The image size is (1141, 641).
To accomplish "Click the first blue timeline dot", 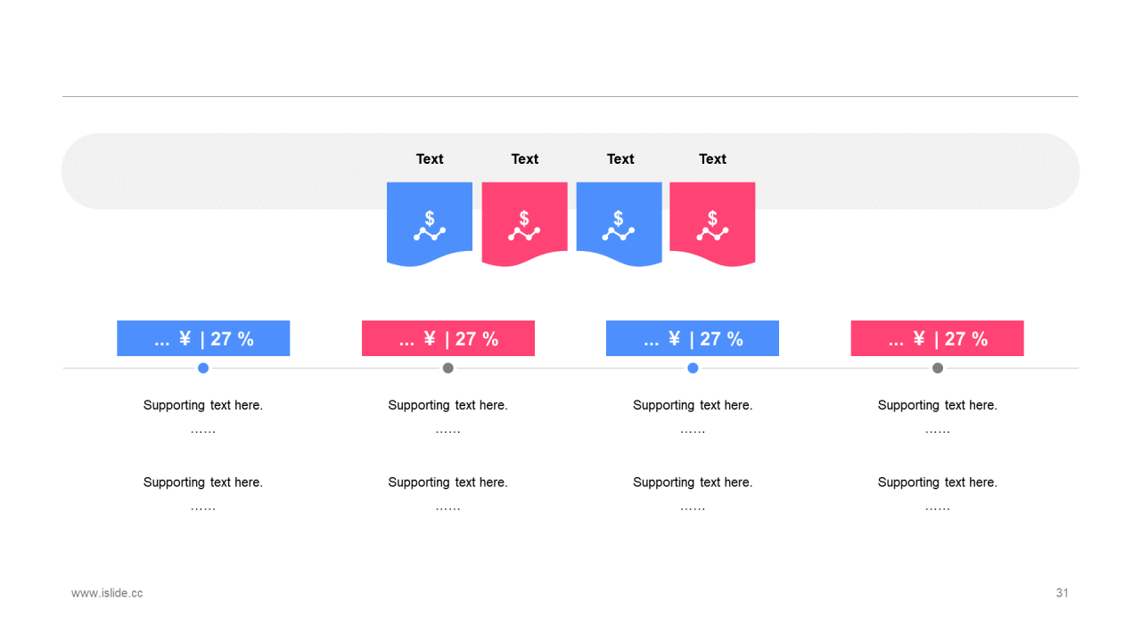I will (203, 368).
